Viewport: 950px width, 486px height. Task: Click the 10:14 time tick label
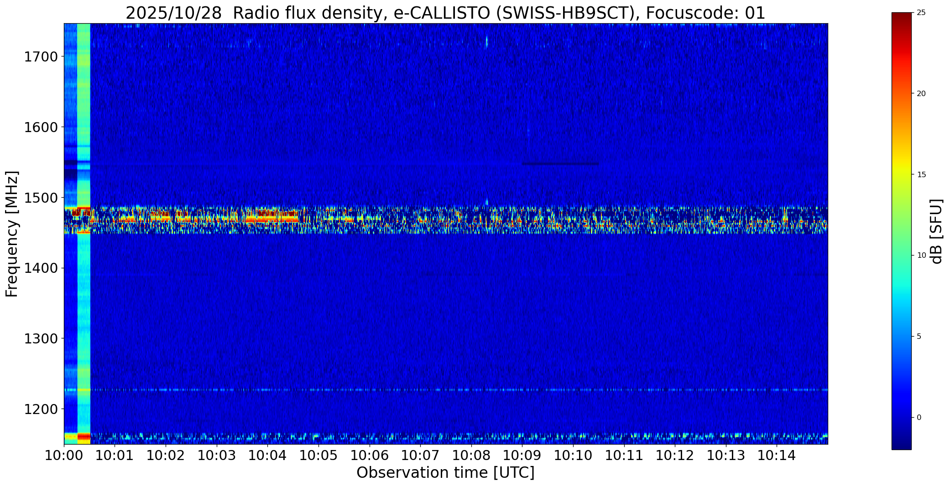click(x=777, y=455)
